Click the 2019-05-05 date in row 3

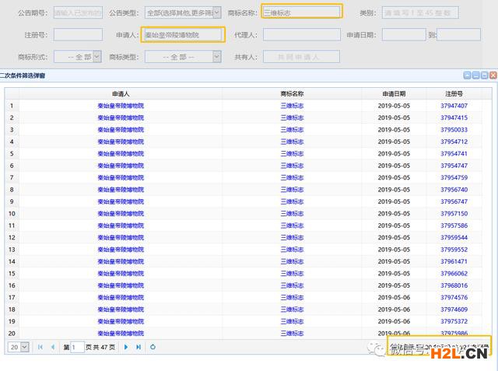tap(394, 130)
